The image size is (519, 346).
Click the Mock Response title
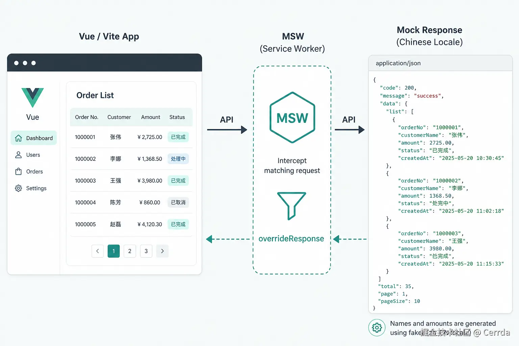pos(429,30)
